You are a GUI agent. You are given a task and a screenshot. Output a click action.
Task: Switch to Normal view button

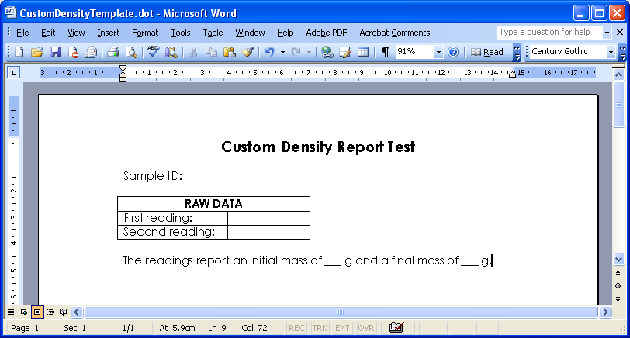[11, 312]
